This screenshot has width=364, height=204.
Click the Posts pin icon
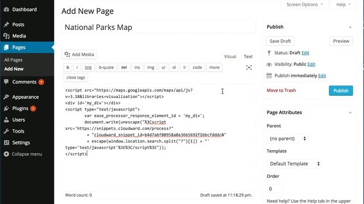[6, 24]
